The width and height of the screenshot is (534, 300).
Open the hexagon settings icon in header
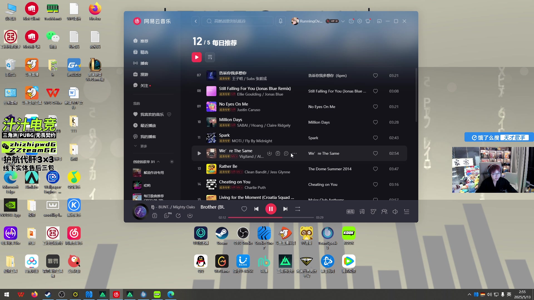tap(360, 21)
